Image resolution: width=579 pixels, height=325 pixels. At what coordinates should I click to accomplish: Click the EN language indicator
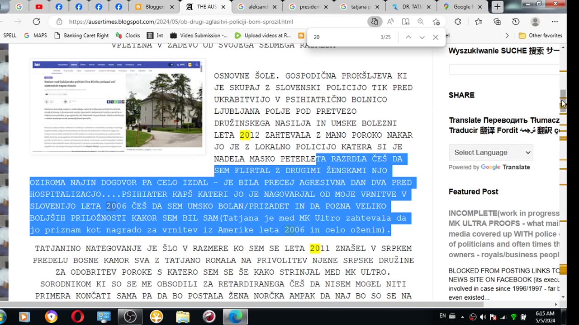pos(443,316)
